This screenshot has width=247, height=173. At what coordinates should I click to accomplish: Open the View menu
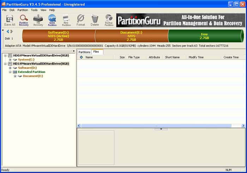click(43, 10)
